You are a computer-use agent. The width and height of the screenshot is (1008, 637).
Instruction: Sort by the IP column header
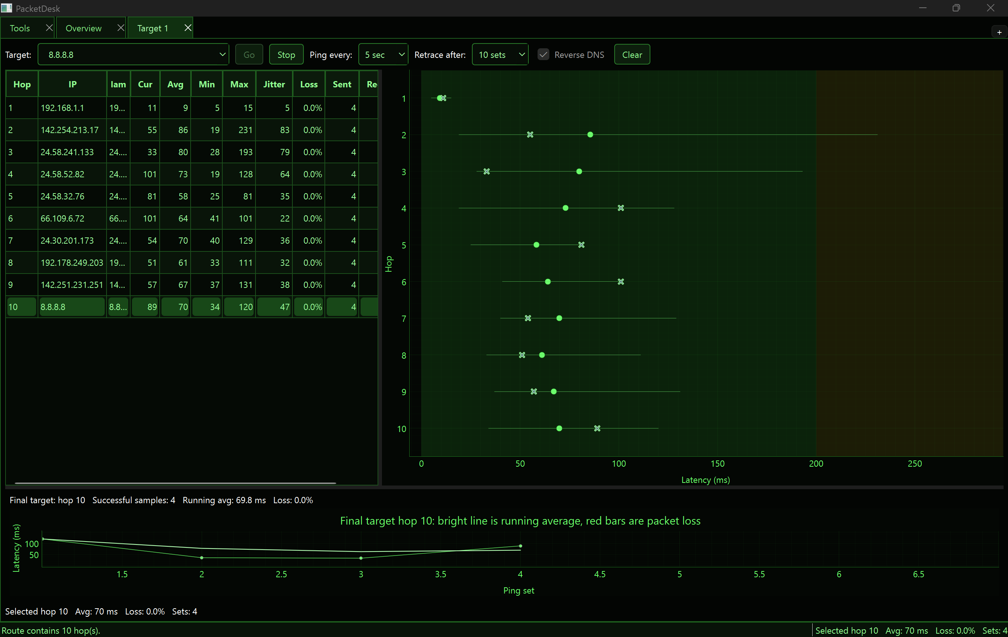(72, 84)
